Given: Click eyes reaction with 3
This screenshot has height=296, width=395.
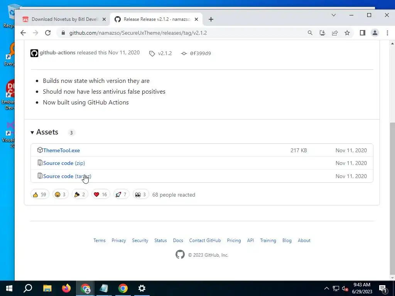Looking at the screenshot, I should pyautogui.click(x=140, y=195).
